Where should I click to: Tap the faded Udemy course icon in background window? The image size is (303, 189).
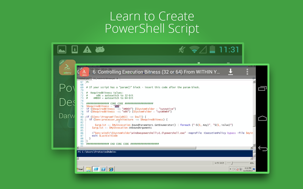point(67,67)
